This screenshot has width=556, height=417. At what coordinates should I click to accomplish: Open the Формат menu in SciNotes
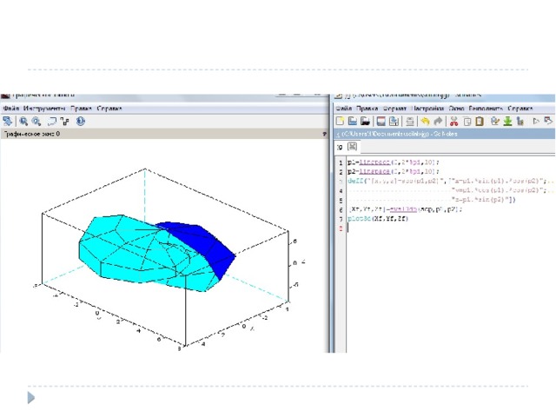[395, 109]
